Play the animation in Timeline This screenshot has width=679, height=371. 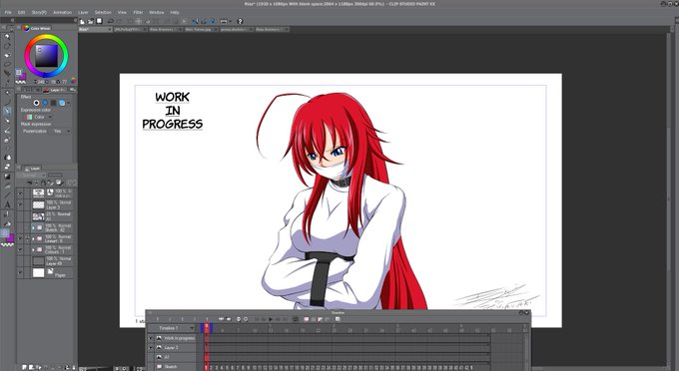(271, 319)
